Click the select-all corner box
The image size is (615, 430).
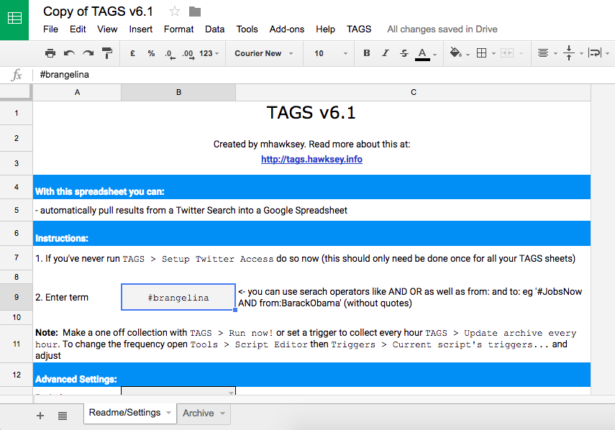click(x=16, y=93)
